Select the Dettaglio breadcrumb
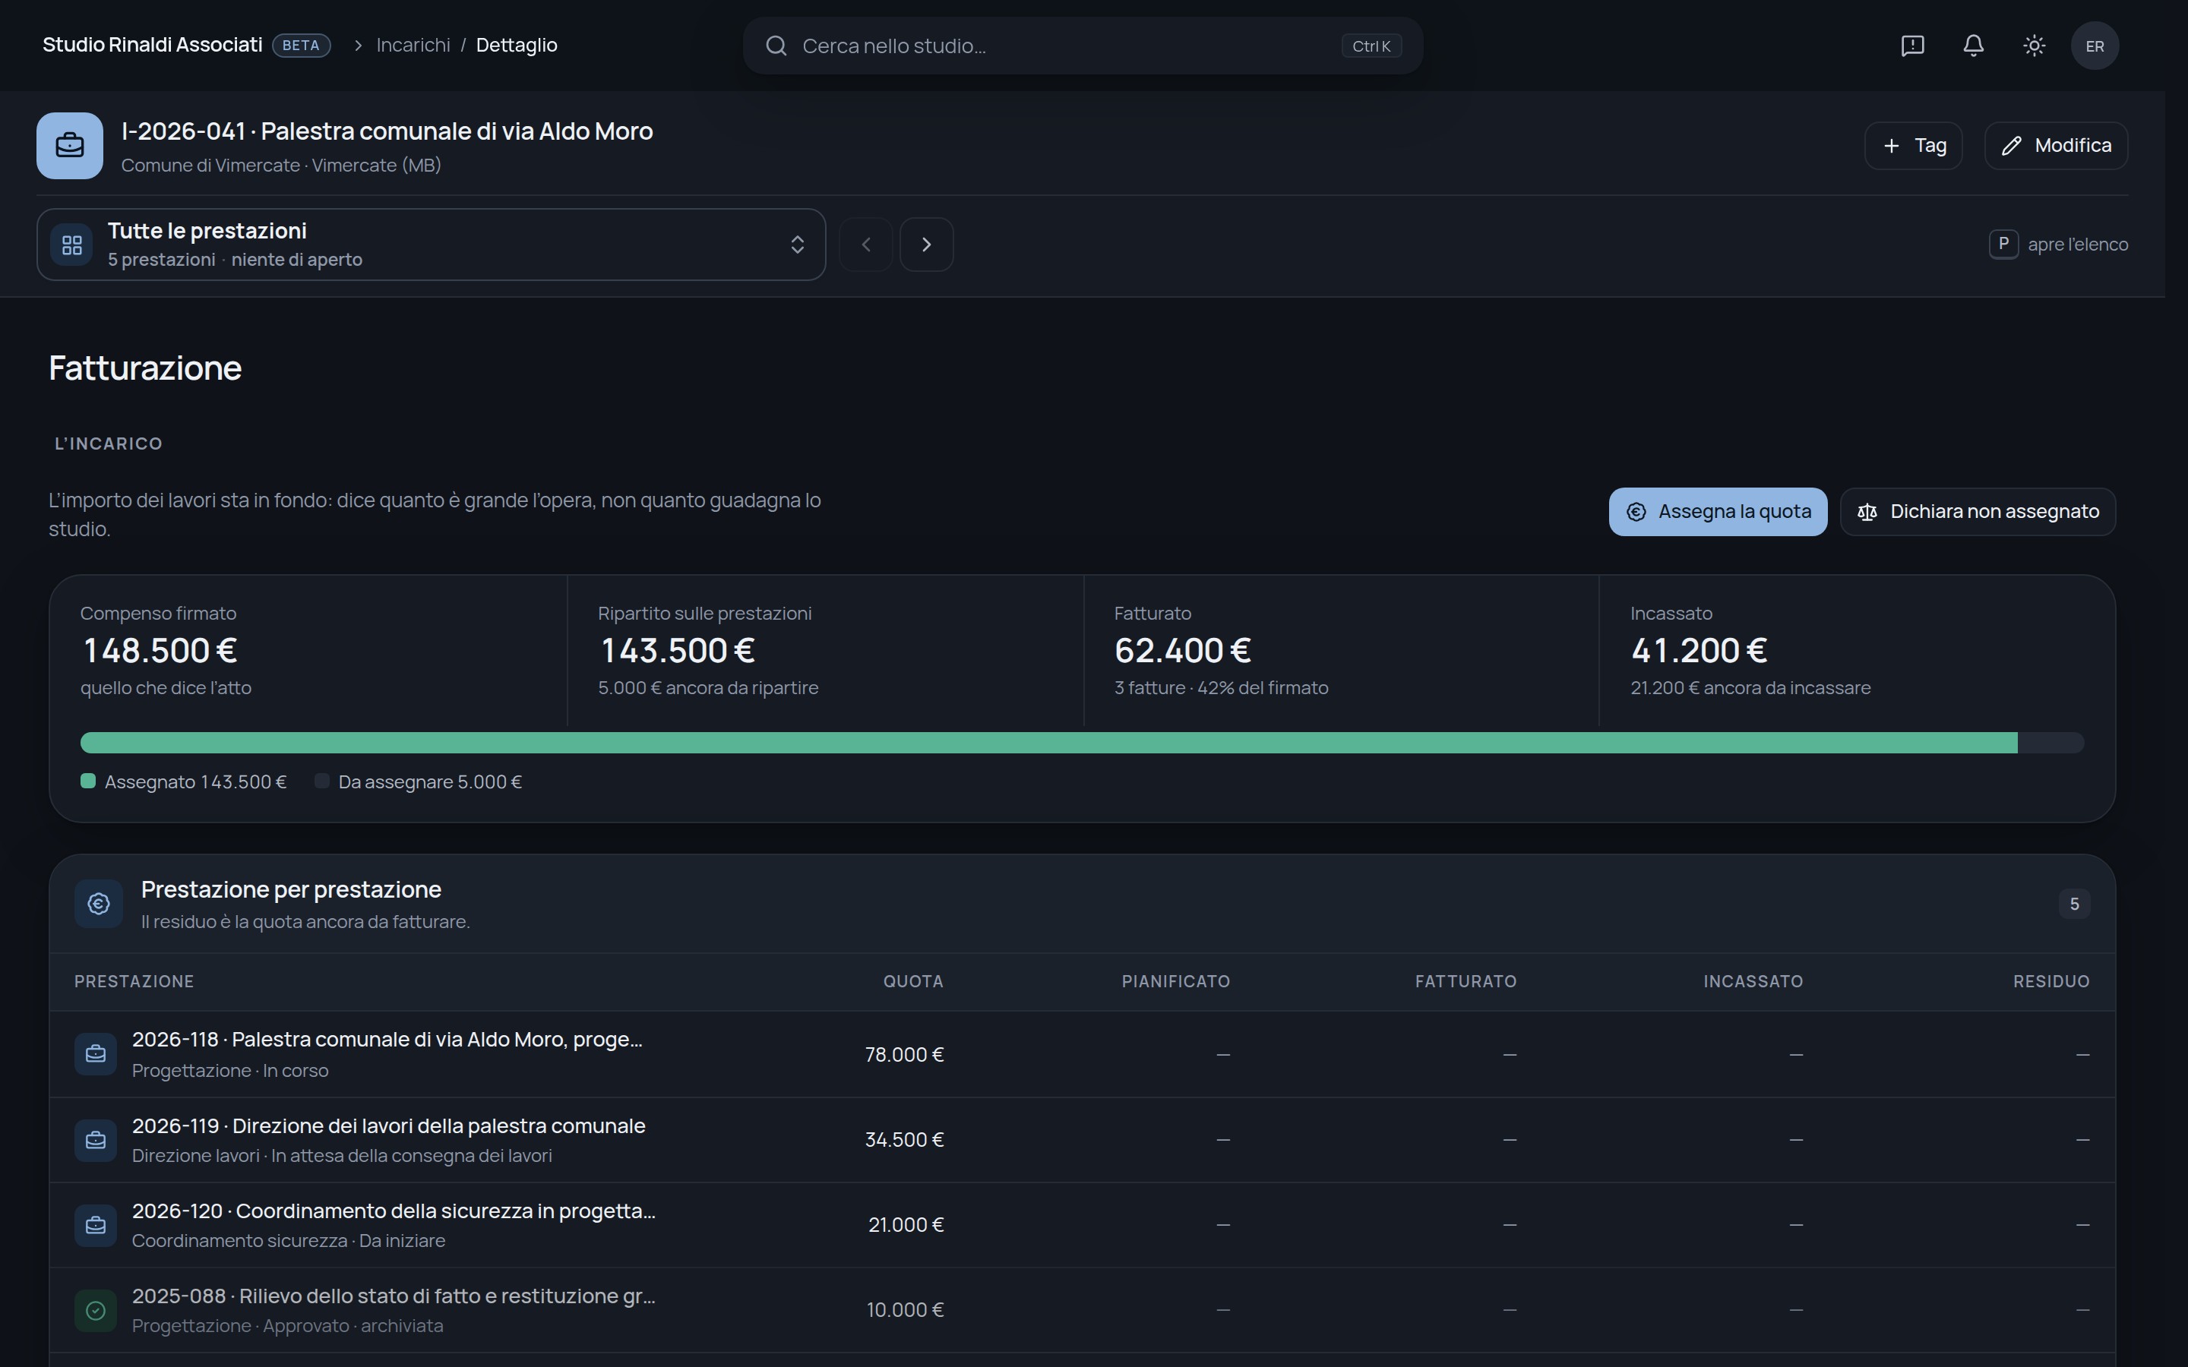This screenshot has height=1367, width=2188. [x=517, y=46]
